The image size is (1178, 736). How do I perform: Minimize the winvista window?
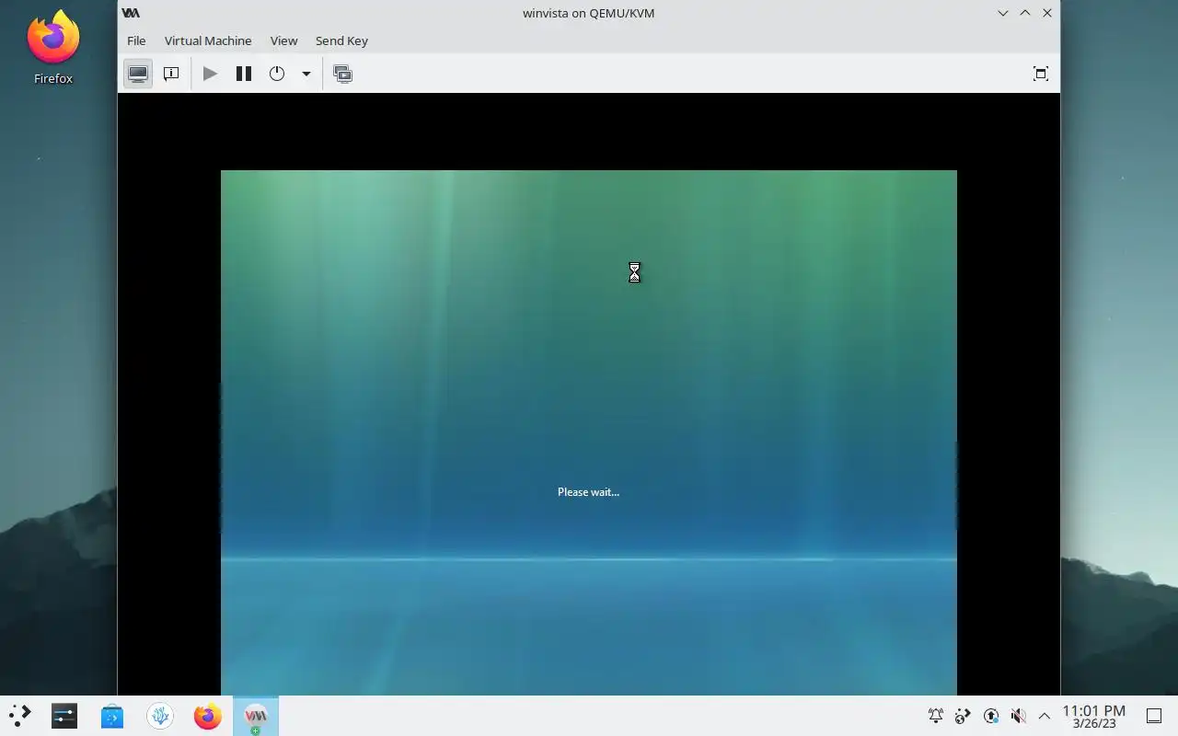pos(1003,13)
